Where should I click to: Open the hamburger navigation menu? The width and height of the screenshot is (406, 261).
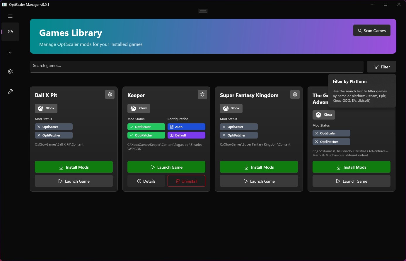click(10, 16)
